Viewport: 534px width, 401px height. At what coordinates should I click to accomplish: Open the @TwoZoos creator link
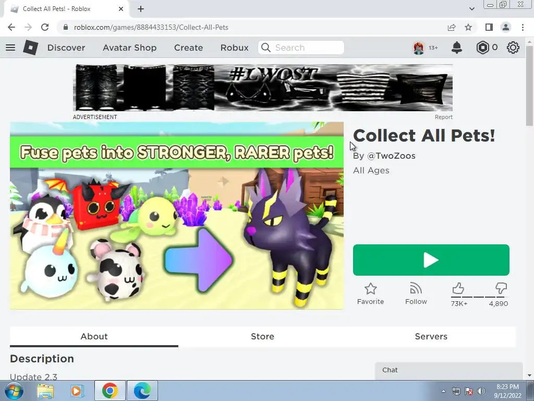[391, 156]
